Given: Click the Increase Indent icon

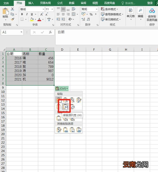Looking at the screenshot, I should (63, 19).
